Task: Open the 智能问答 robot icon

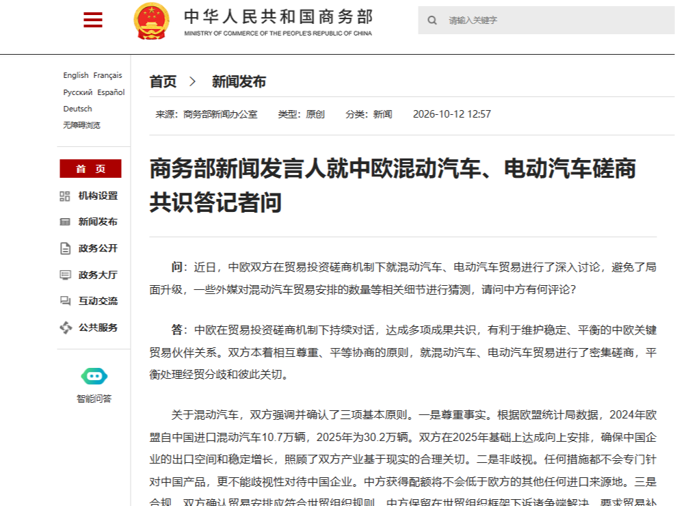Action: click(x=94, y=377)
